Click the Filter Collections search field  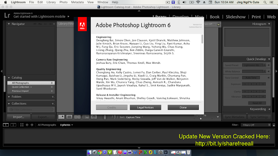tap(31, 110)
